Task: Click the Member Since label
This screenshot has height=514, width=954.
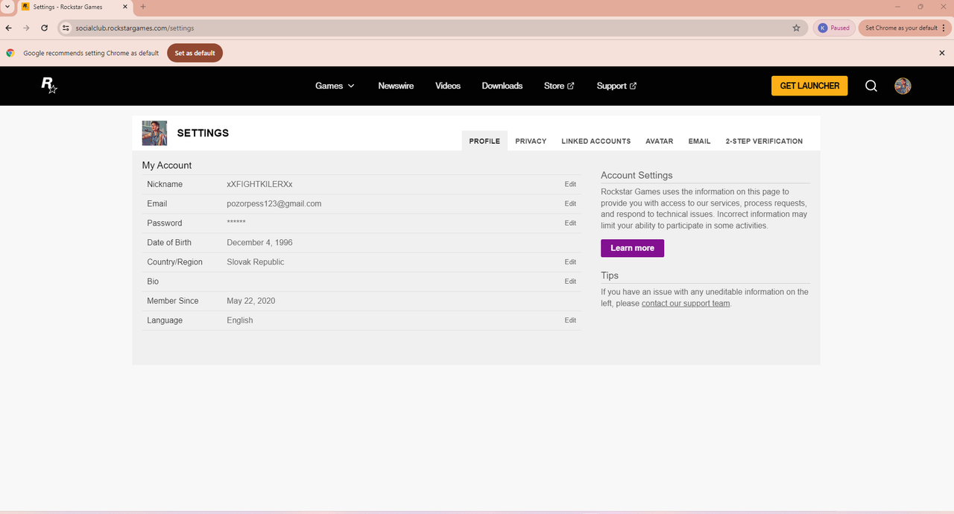Action: (173, 301)
